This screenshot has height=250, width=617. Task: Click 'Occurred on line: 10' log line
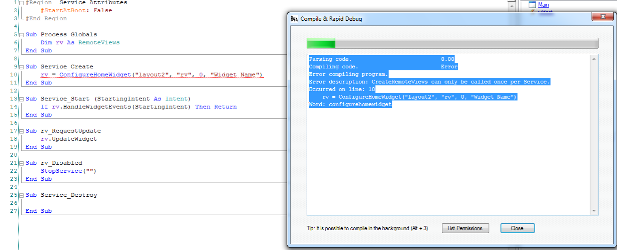click(x=342, y=90)
